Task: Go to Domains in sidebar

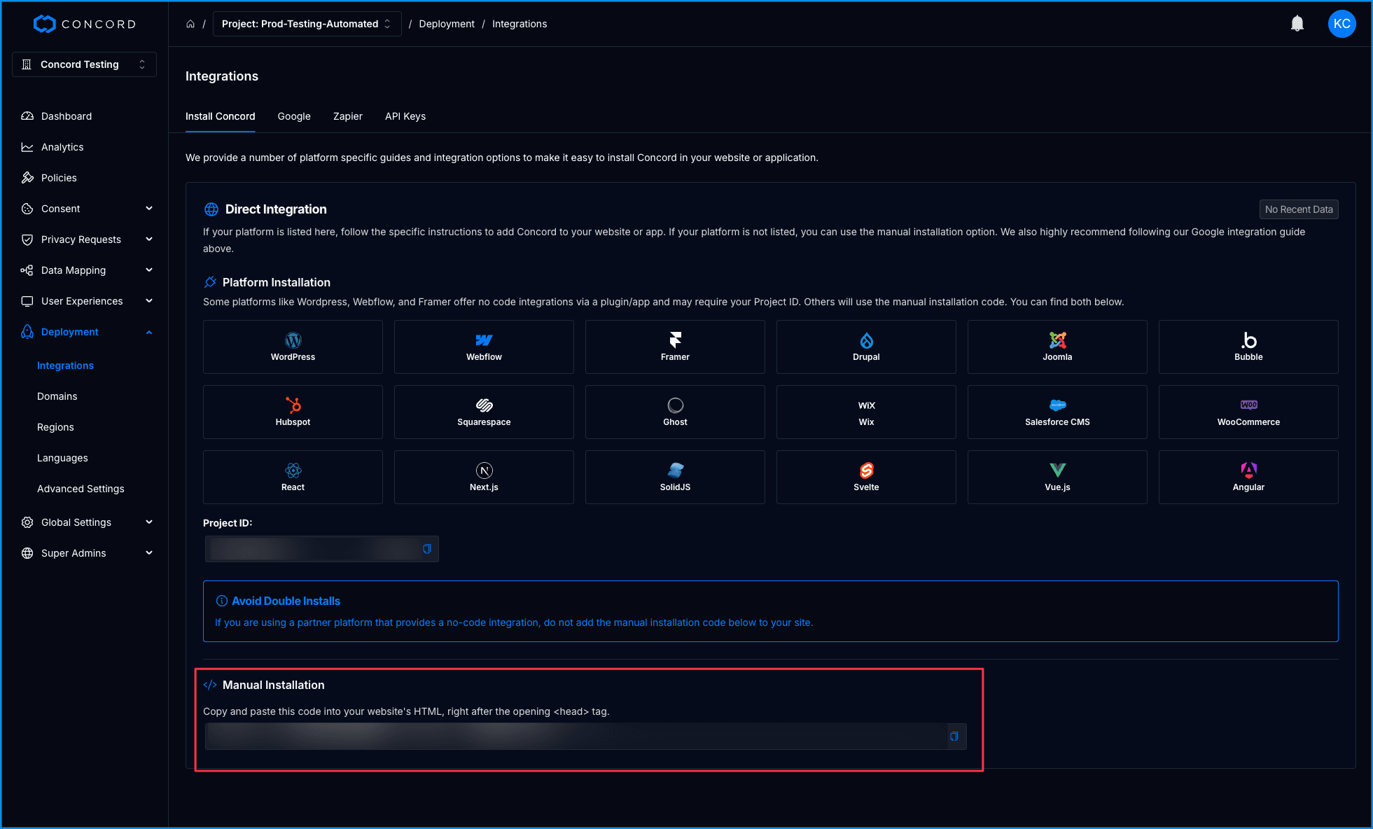Action: coord(57,396)
